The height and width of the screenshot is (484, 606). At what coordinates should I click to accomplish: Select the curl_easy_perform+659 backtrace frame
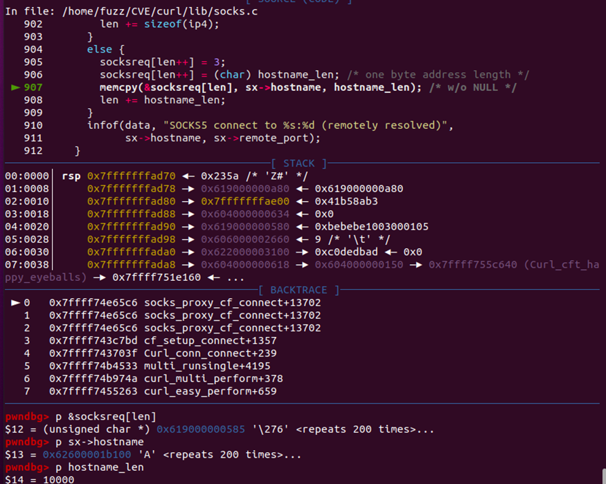(210, 392)
